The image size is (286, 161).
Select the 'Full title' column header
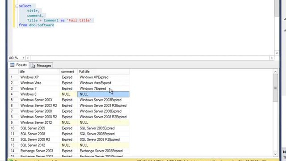point(104,72)
